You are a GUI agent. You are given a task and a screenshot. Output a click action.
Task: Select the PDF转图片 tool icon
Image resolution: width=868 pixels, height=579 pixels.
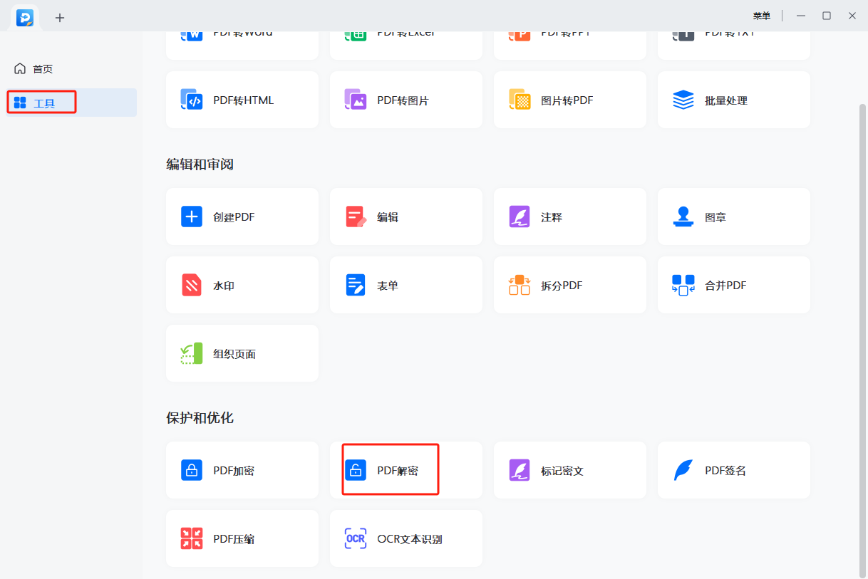coord(356,100)
